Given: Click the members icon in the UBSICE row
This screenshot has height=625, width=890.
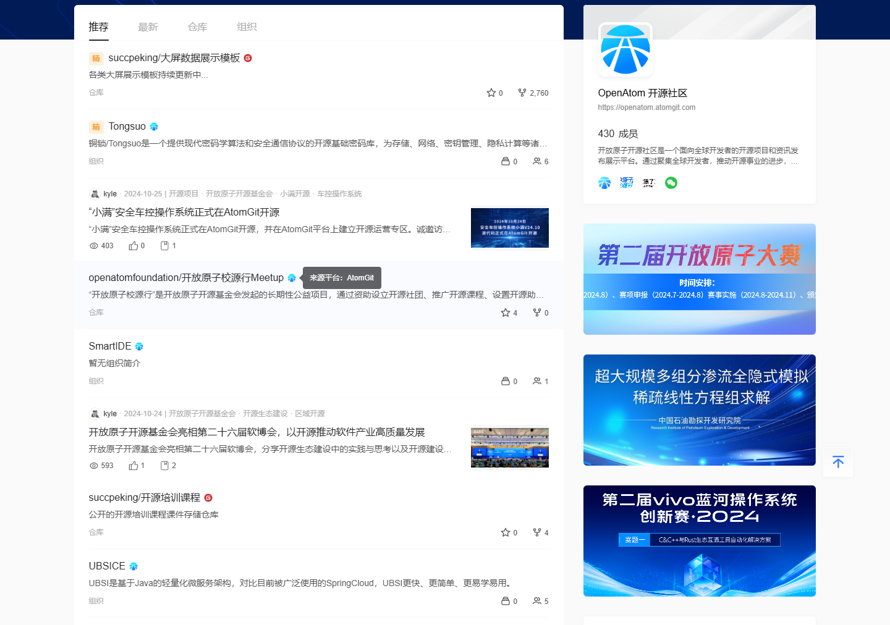Looking at the screenshot, I should [x=537, y=601].
